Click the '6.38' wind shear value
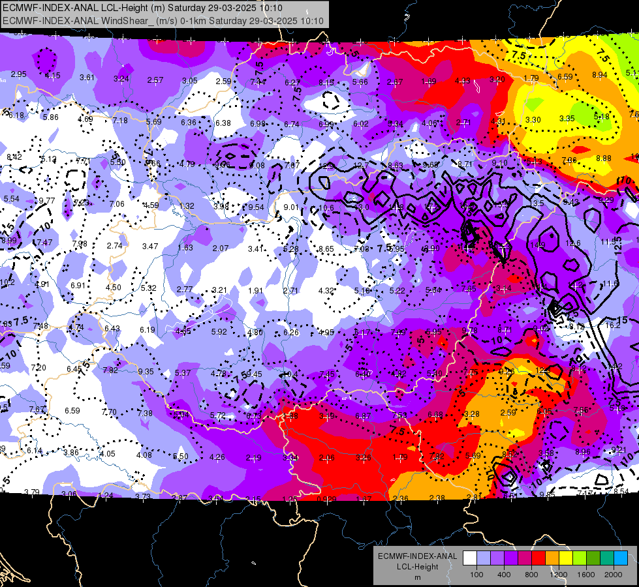This screenshot has height=587, width=639. 223,123
